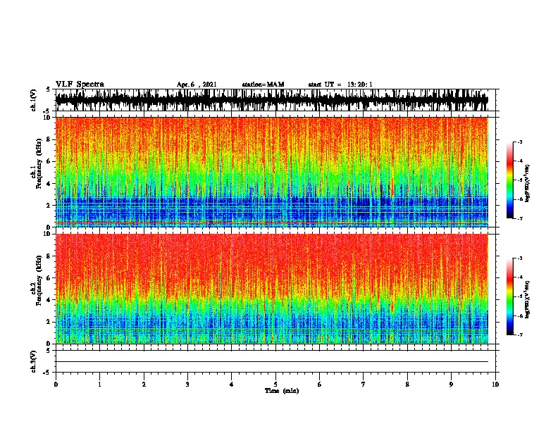Click the Time (min) axis label
Screen dimensions: 558x431
pyautogui.click(x=282, y=391)
